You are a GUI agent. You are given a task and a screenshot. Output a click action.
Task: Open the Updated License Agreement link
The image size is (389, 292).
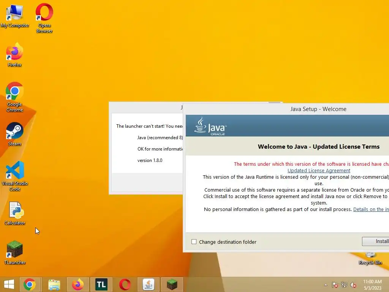319,171
